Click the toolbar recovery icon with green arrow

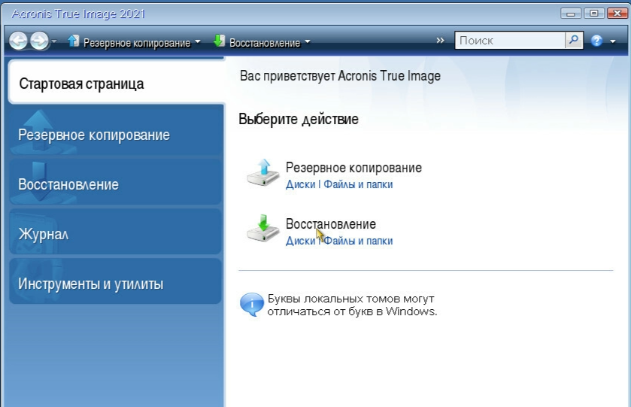(x=220, y=41)
